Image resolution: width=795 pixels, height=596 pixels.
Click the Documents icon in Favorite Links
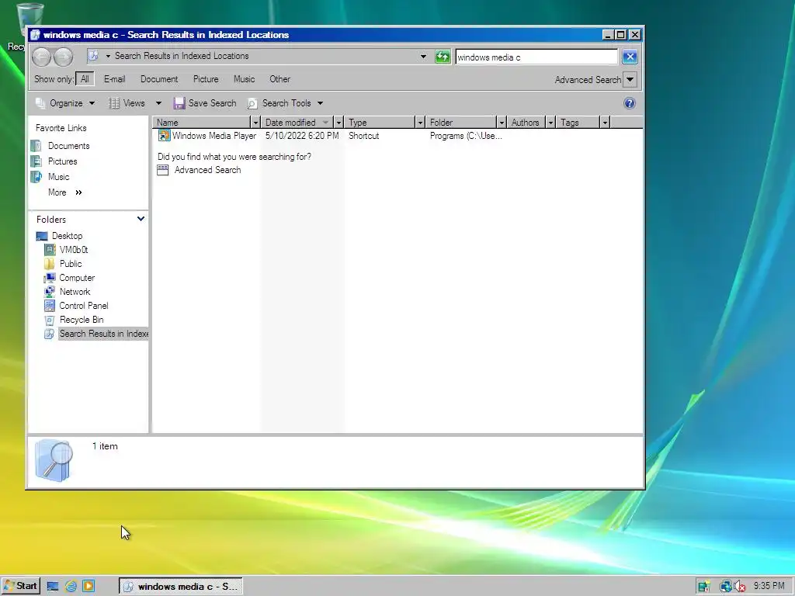point(36,146)
